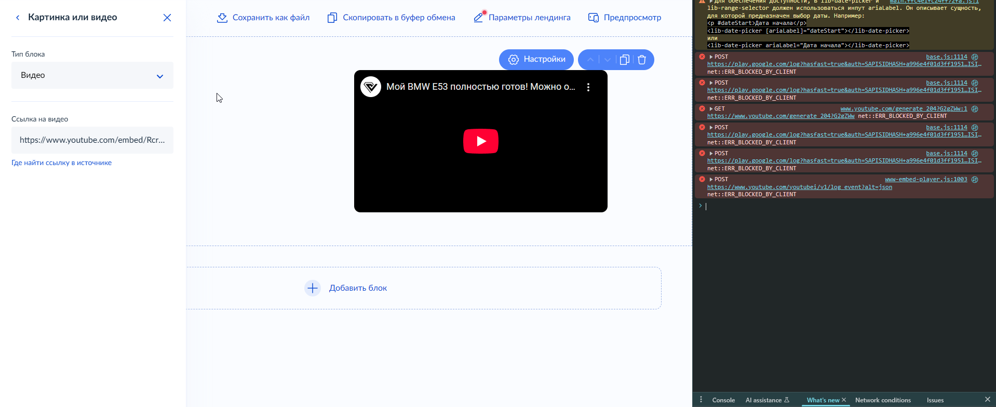The image size is (996, 407).
Task: Play the embedded YouTube video
Action: (481, 141)
